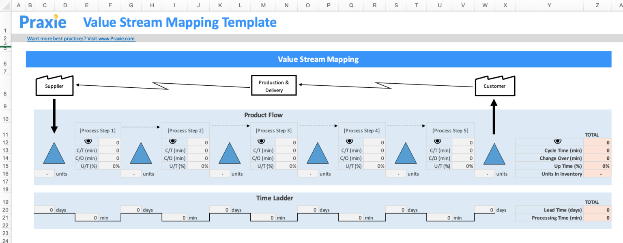Select the lightning arrow from Production to Supplier
The width and height of the screenshot is (623, 243).
163,85
